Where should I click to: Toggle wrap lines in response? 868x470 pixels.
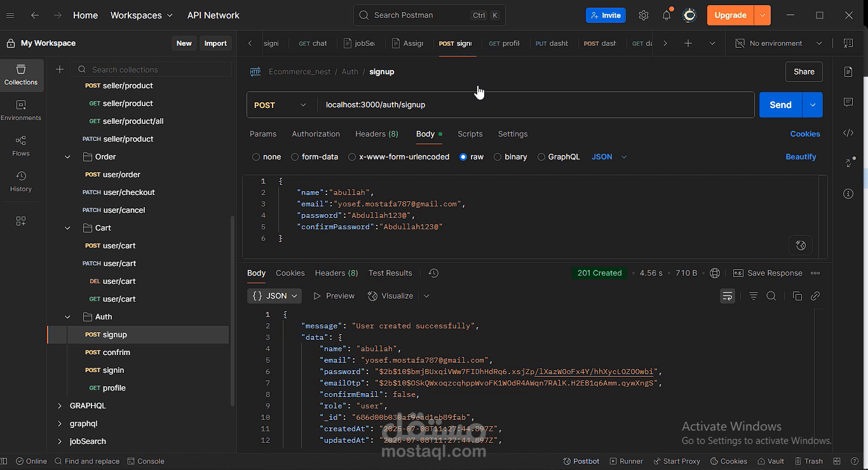[x=728, y=296]
